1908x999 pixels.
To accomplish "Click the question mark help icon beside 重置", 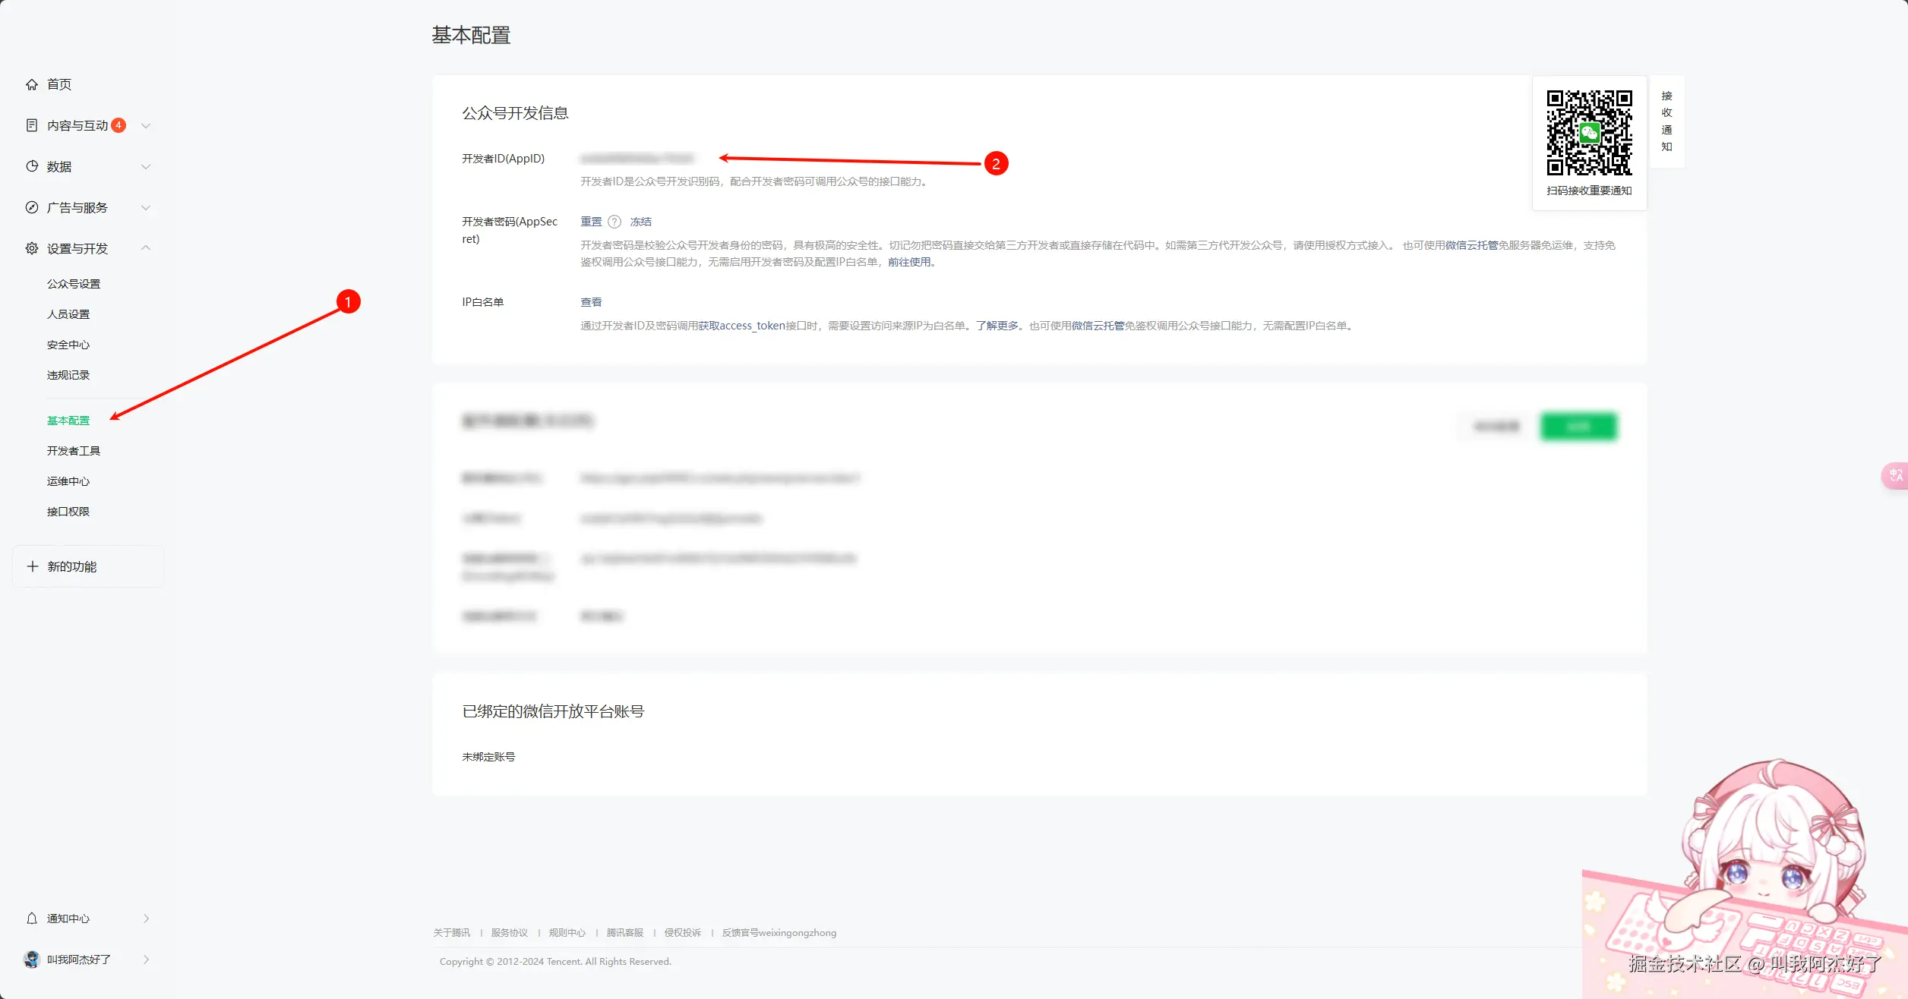I will pyautogui.click(x=614, y=222).
